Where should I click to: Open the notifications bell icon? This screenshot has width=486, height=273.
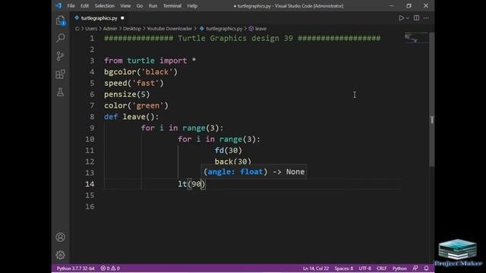pyautogui.click(x=427, y=268)
